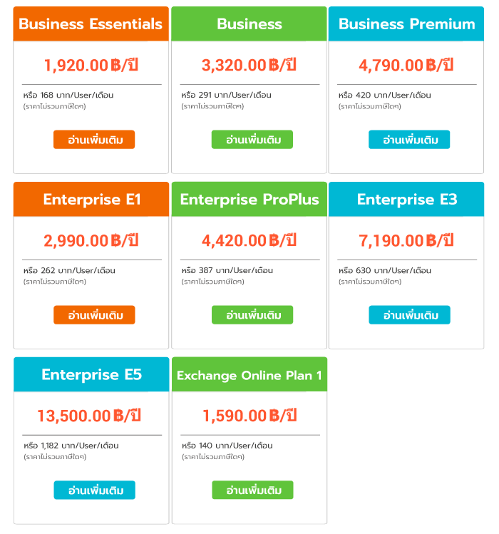Click the 1,920.00 ฿/ปี price

coord(91,66)
